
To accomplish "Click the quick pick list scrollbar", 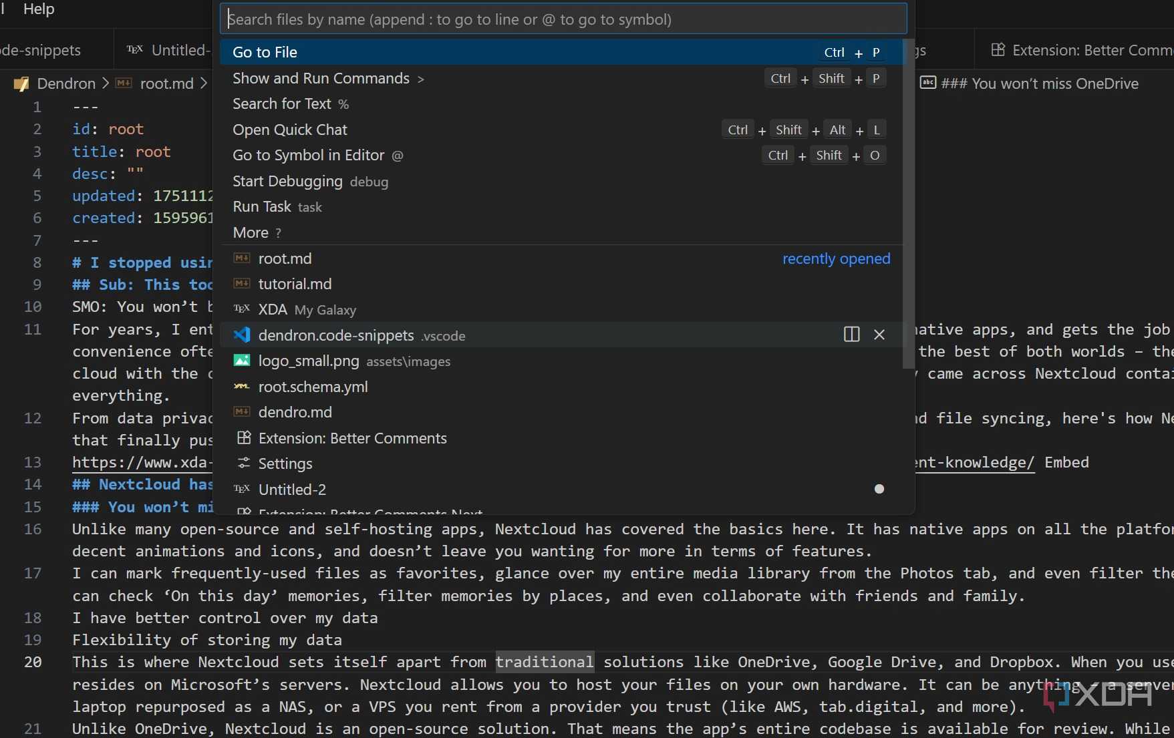I will pos(908,204).
